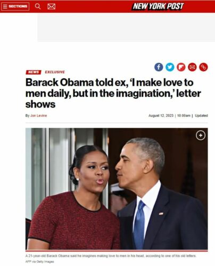
Task: Click the August 12, 2023 date
Action: (x=161, y=115)
